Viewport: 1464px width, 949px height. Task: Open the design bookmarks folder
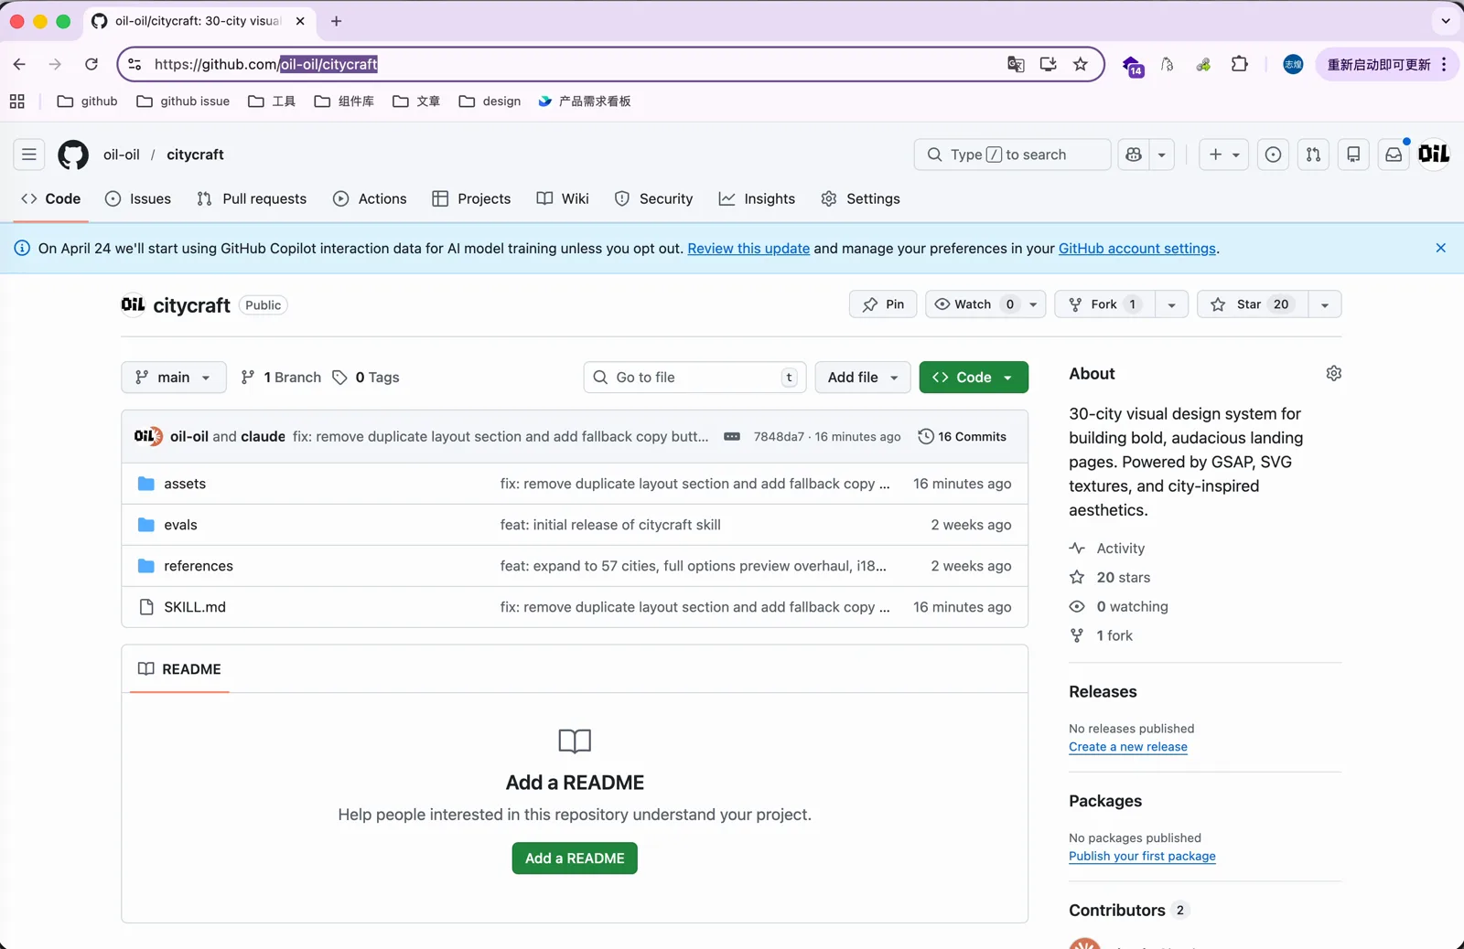click(490, 101)
